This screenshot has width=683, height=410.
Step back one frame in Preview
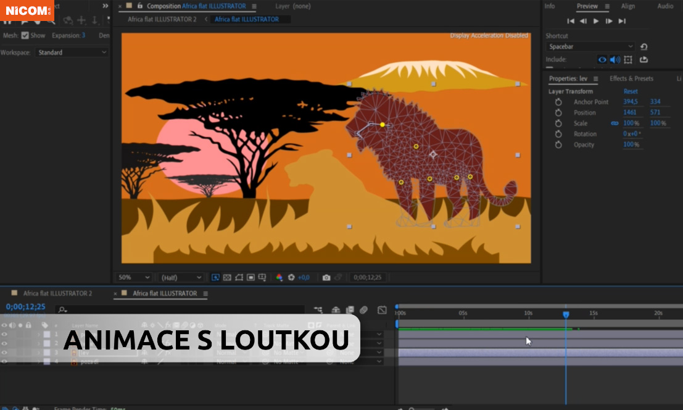pos(583,21)
